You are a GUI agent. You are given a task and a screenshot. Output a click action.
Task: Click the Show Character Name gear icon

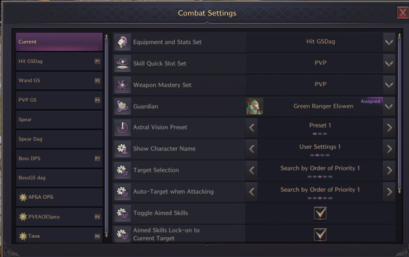[122, 148]
